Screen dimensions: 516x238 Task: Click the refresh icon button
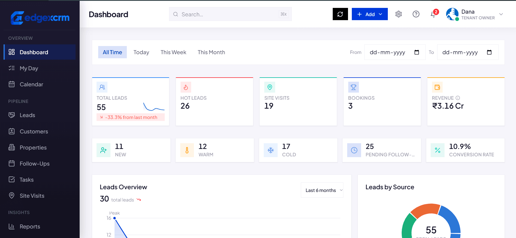[340, 14]
